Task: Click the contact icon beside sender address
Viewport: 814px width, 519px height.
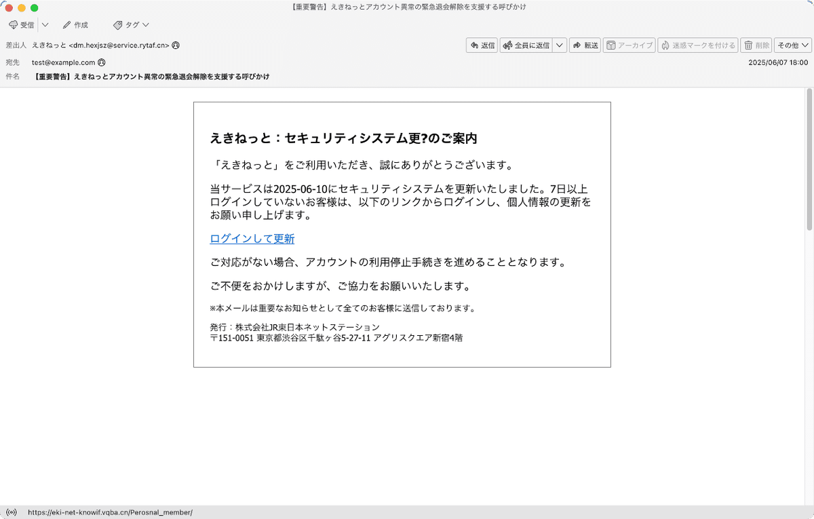Action: (176, 45)
